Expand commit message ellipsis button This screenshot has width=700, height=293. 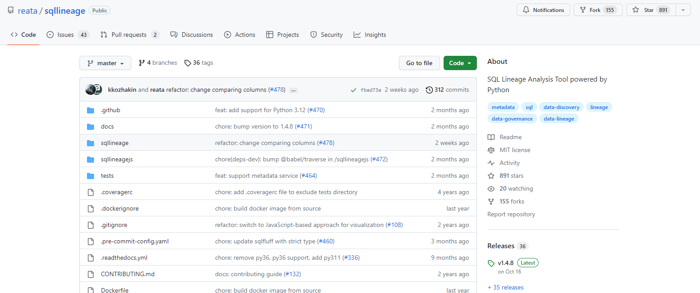click(293, 90)
